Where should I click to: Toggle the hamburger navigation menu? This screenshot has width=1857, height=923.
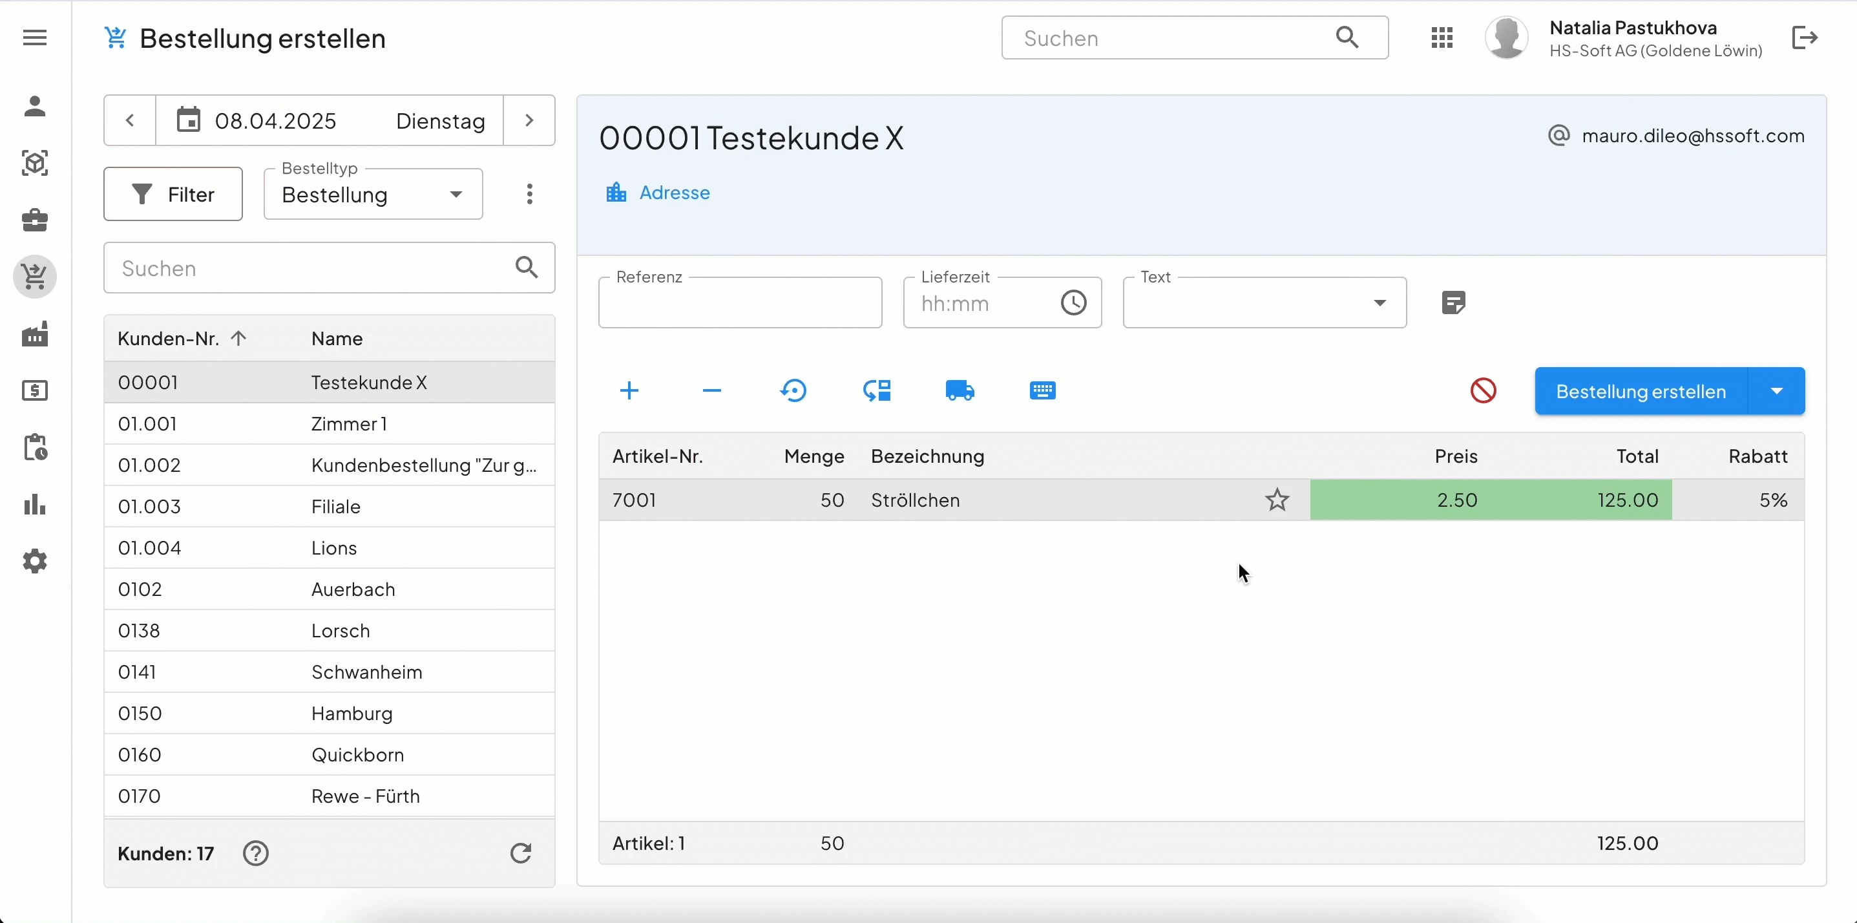[35, 37]
